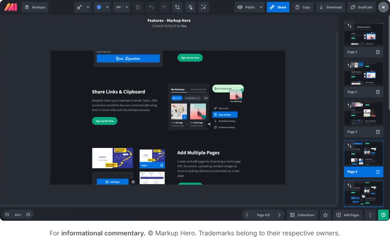Screen dimensions: 390x237
Task: Click the Send Message field in canvas
Action: (x=228, y=88)
